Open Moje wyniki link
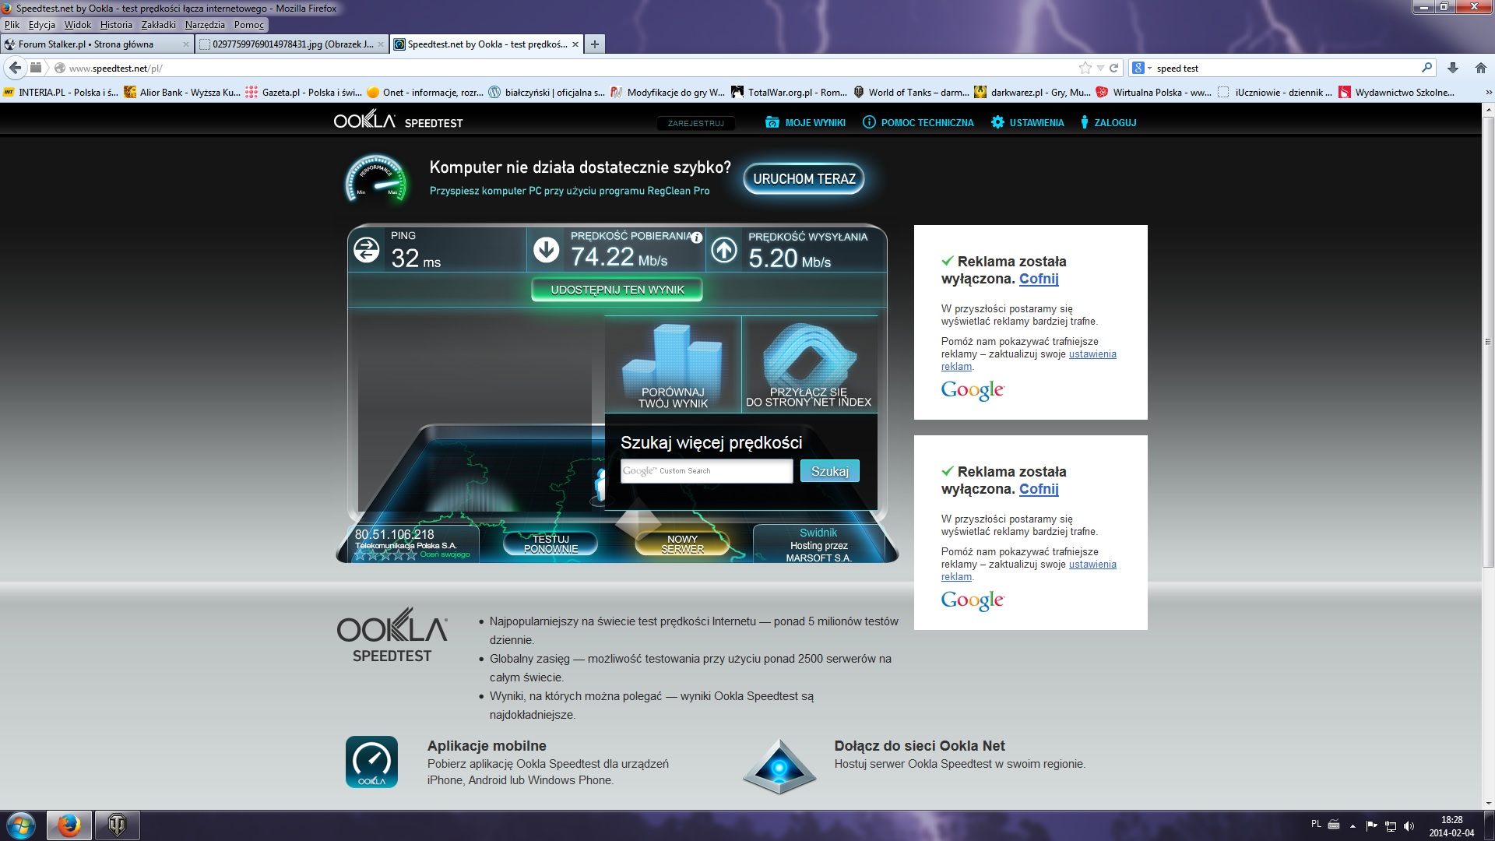Image resolution: width=1495 pixels, height=841 pixels. click(805, 122)
